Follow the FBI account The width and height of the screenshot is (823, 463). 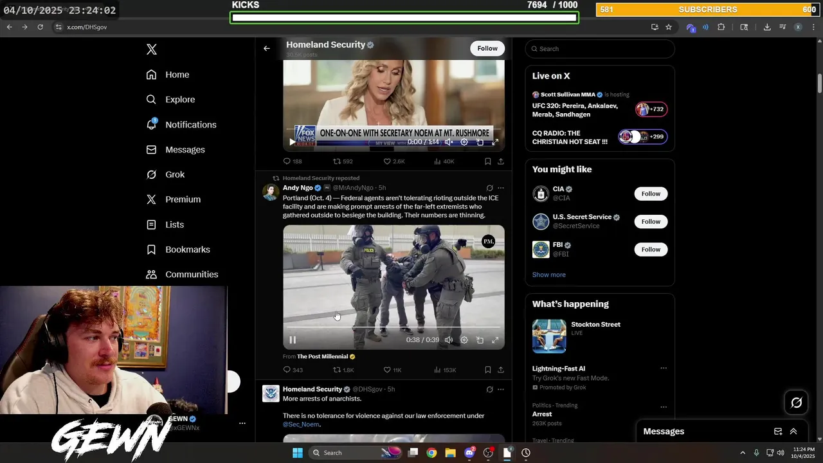point(651,250)
